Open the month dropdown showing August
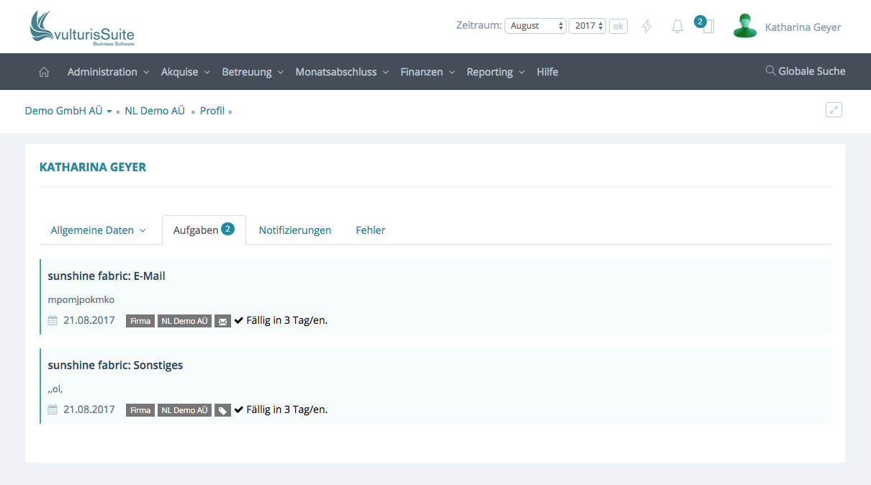 point(536,26)
